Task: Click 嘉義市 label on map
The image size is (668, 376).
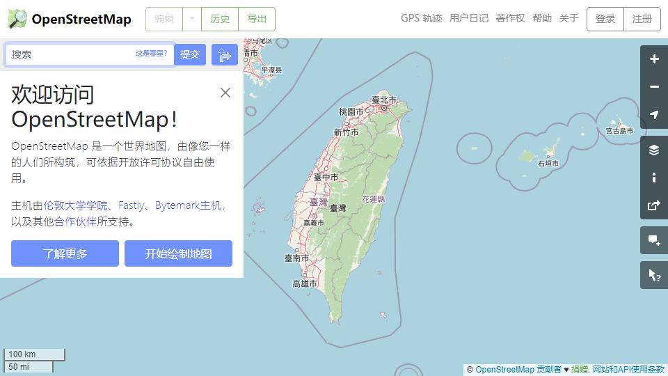Action: [x=314, y=223]
